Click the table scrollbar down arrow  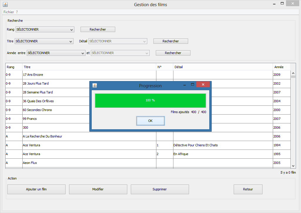[x=293, y=166]
